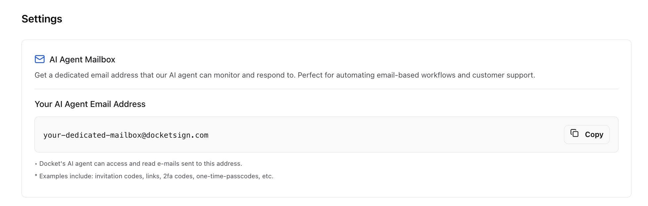Click the AI Agent Mailbox title

pyautogui.click(x=82, y=59)
